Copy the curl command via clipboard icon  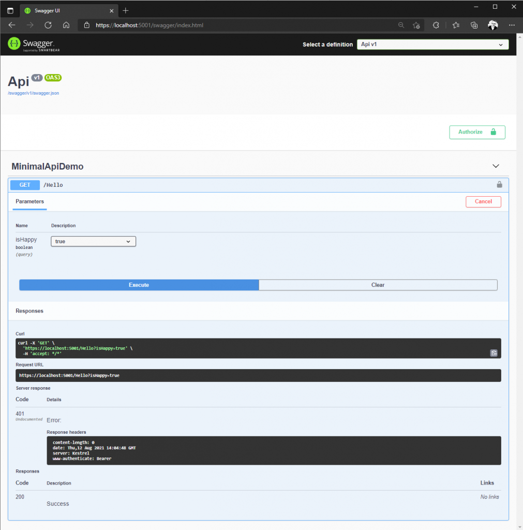[x=494, y=352]
